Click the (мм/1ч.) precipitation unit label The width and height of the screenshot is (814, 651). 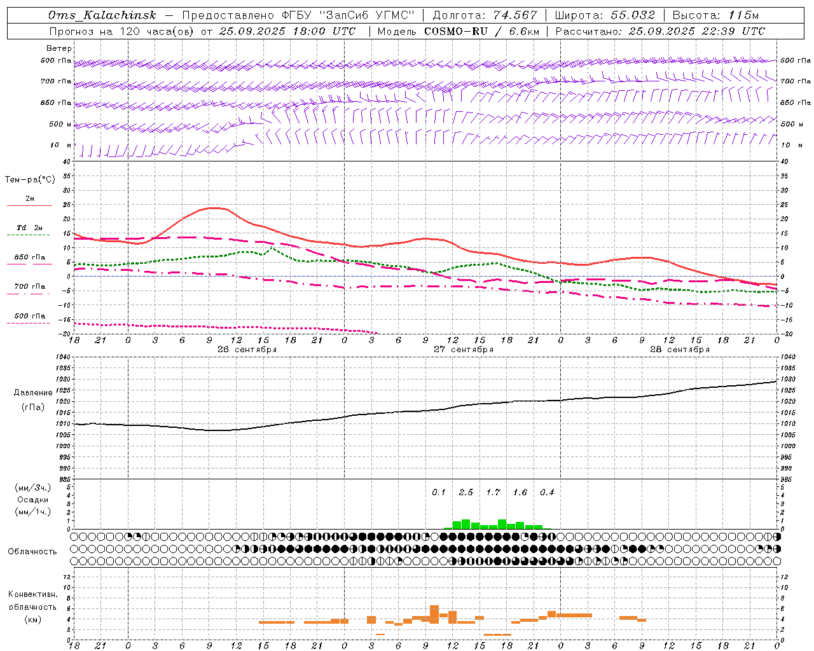33,512
